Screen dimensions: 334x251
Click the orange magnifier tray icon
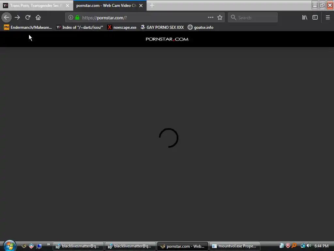294,246
